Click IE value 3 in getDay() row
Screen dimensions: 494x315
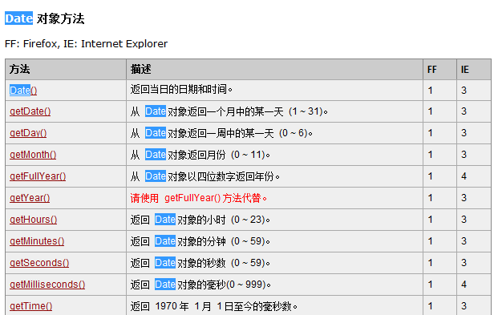(x=464, y=133)
